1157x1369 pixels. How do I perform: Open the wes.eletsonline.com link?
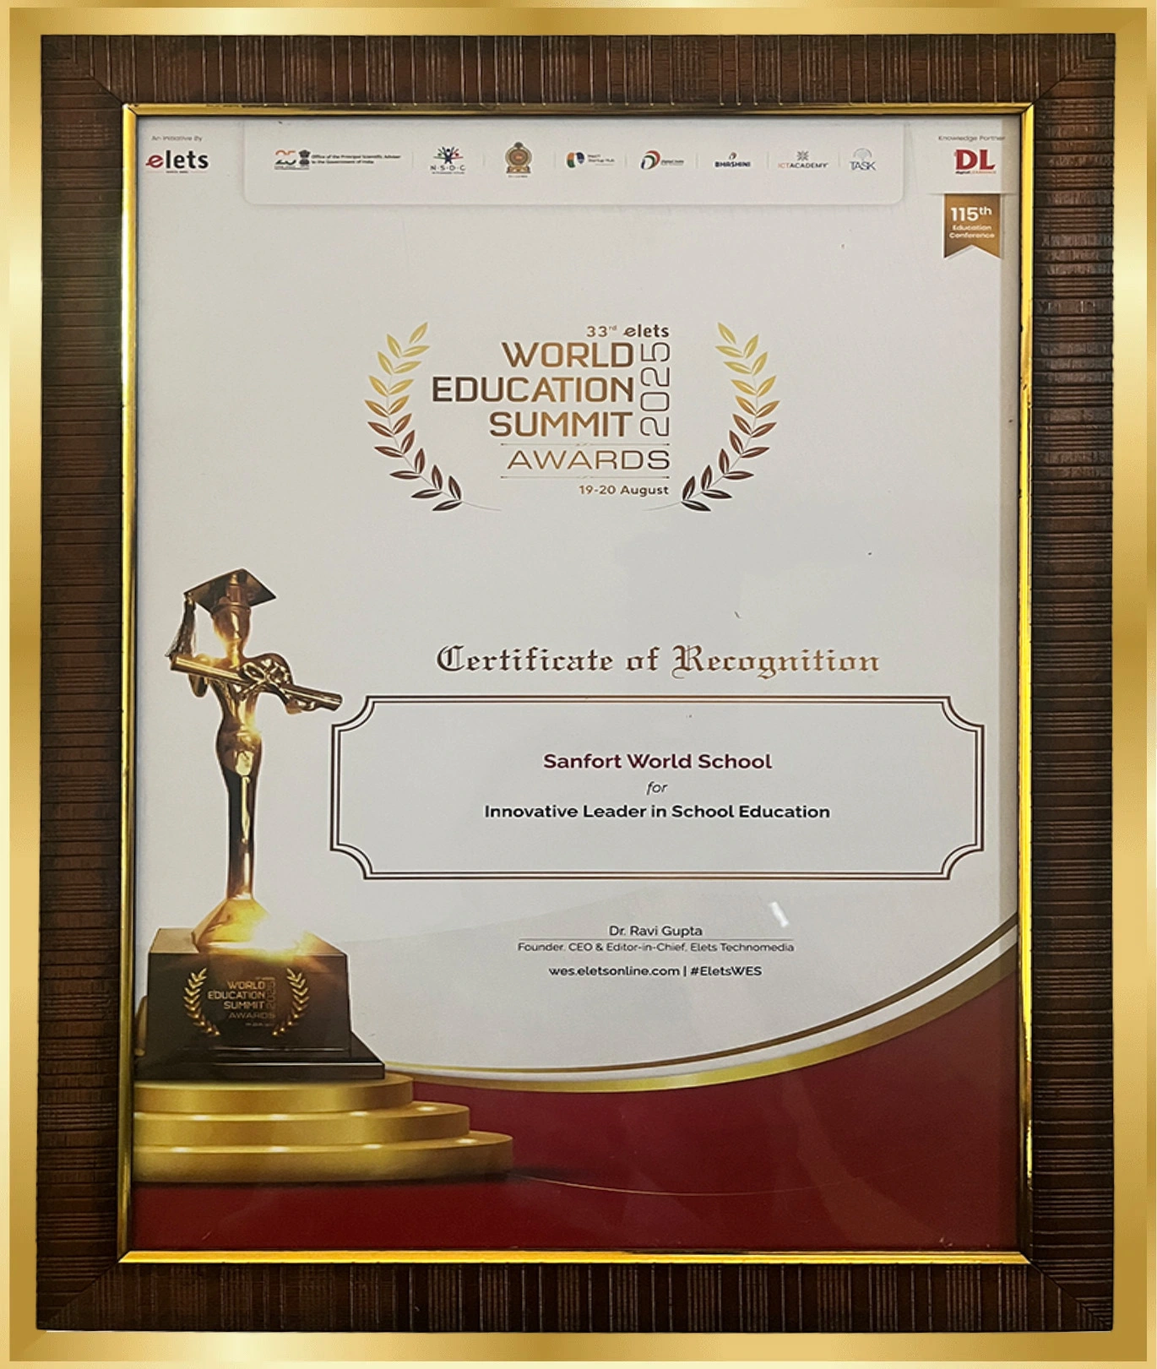[x=614, y=971]
